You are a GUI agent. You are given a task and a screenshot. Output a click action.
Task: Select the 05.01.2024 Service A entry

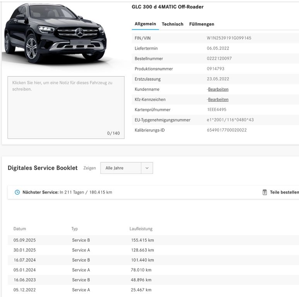coord(81,270)
